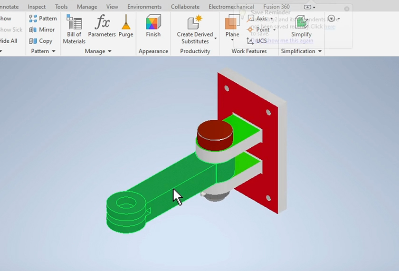Switch to the Inspect ribbon tab
The width and height of the screenshot is (399, 271).
coord(37,7)
